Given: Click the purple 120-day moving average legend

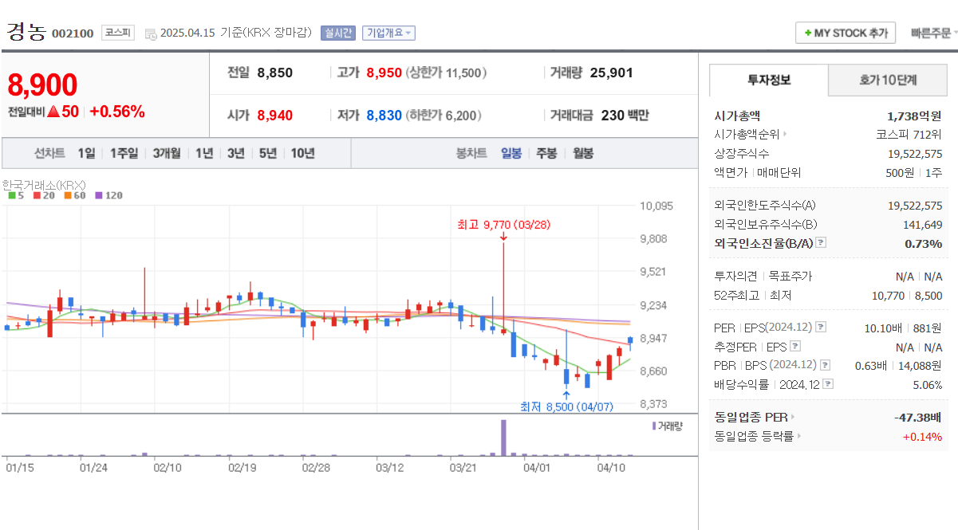Looking at the screenshot, I should coord(108,195).
